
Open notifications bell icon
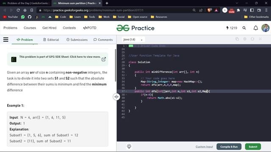(x=256, y=28)
